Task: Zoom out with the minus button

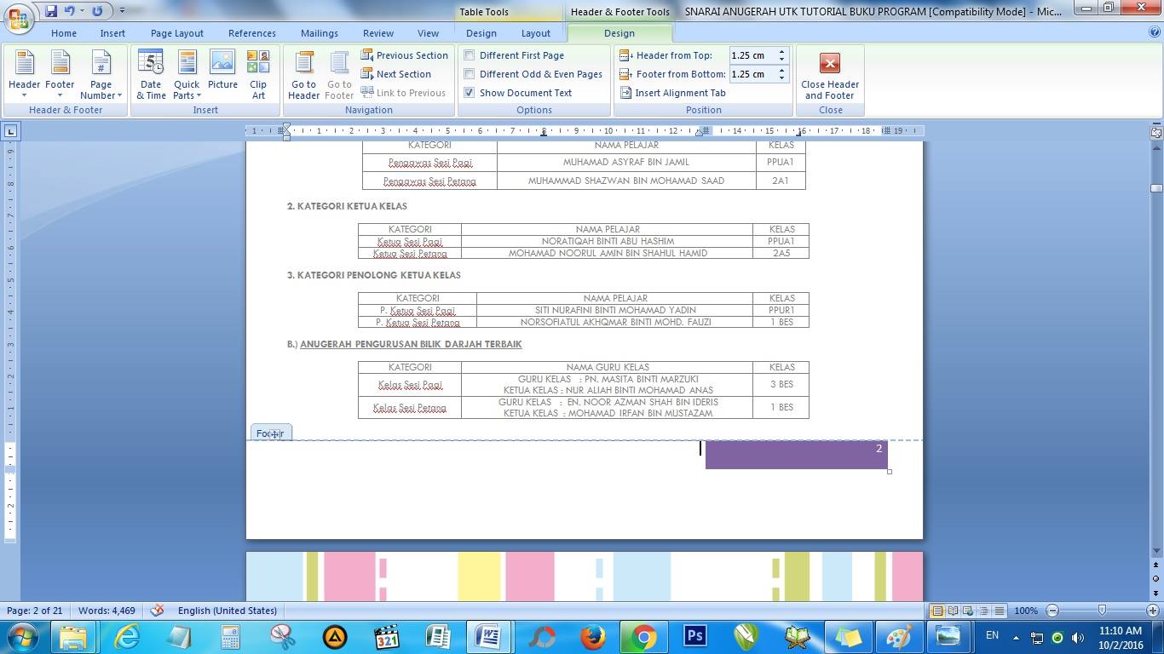Action: 1052,611
